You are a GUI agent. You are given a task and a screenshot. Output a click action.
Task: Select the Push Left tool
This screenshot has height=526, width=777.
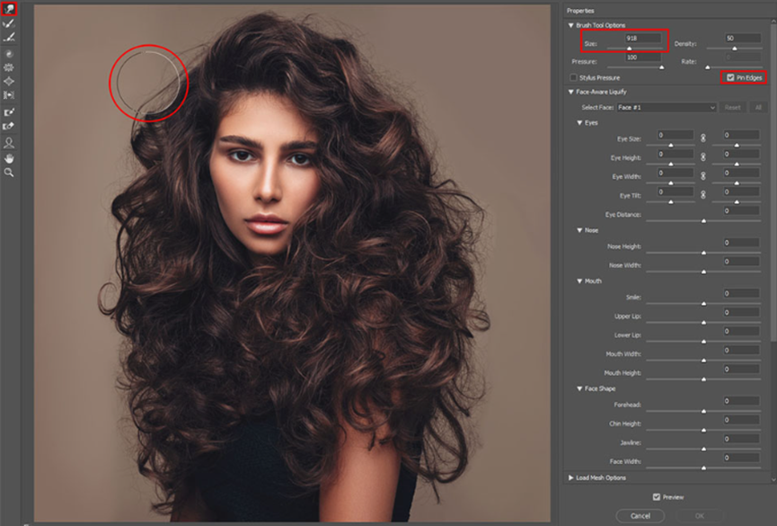[x=9, y=94]
